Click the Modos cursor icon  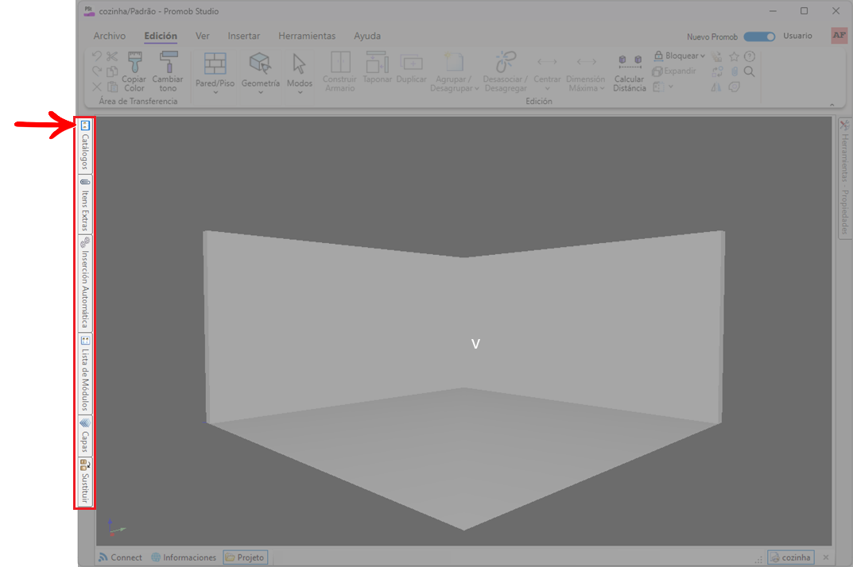tap(299, 64)
